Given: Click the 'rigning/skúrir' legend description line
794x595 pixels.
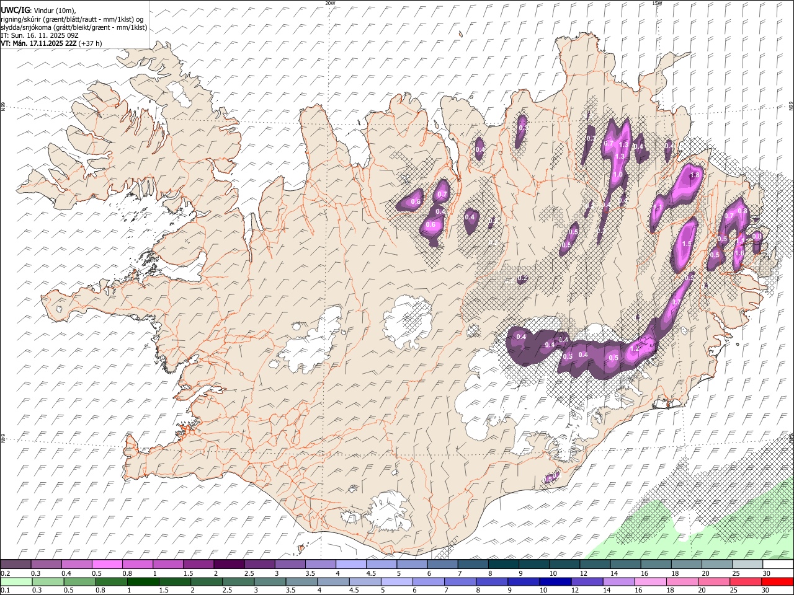Looking at the screenshot, I should click(73, 19).
